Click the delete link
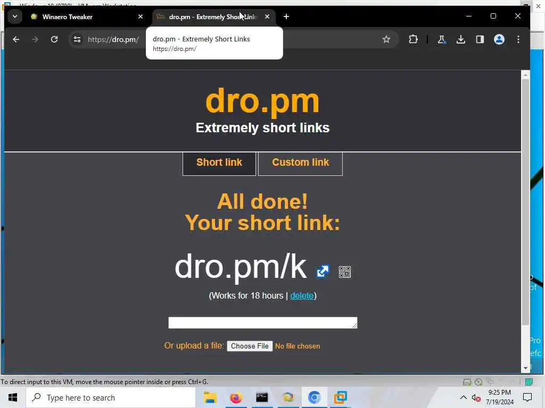545x408 pixels. pos(302,295)
